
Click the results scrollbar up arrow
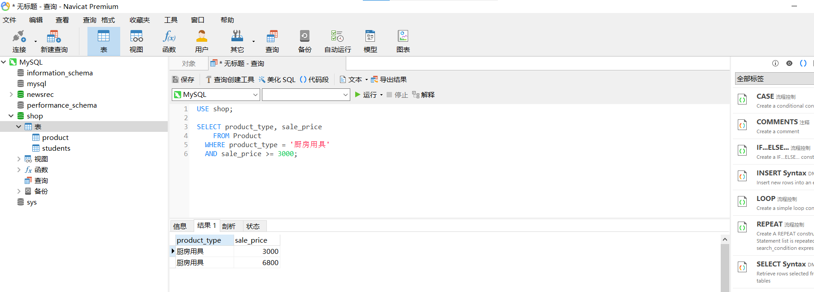pos(725,239)
